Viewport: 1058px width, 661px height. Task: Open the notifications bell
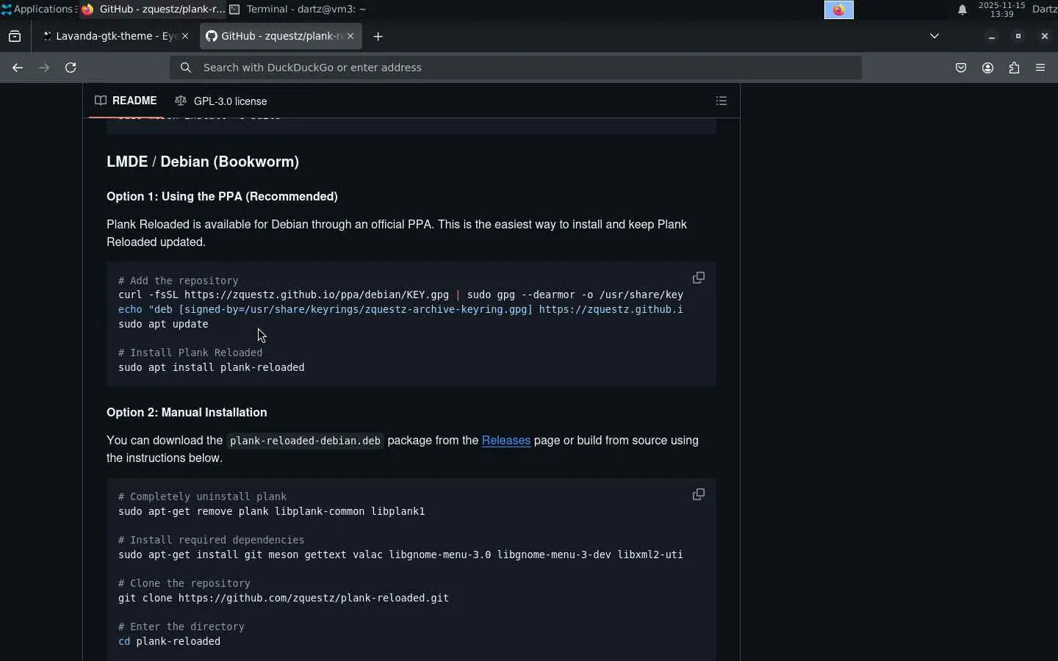[962, 10]
